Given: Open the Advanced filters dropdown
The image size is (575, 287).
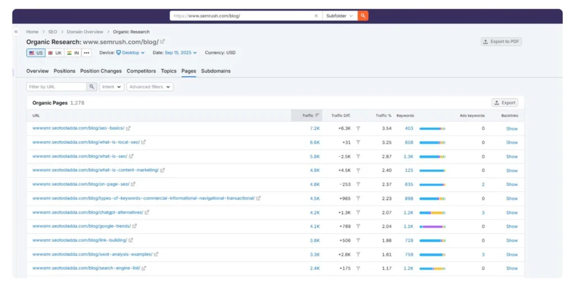Looking at the screenshot, I should pos(150,87).
